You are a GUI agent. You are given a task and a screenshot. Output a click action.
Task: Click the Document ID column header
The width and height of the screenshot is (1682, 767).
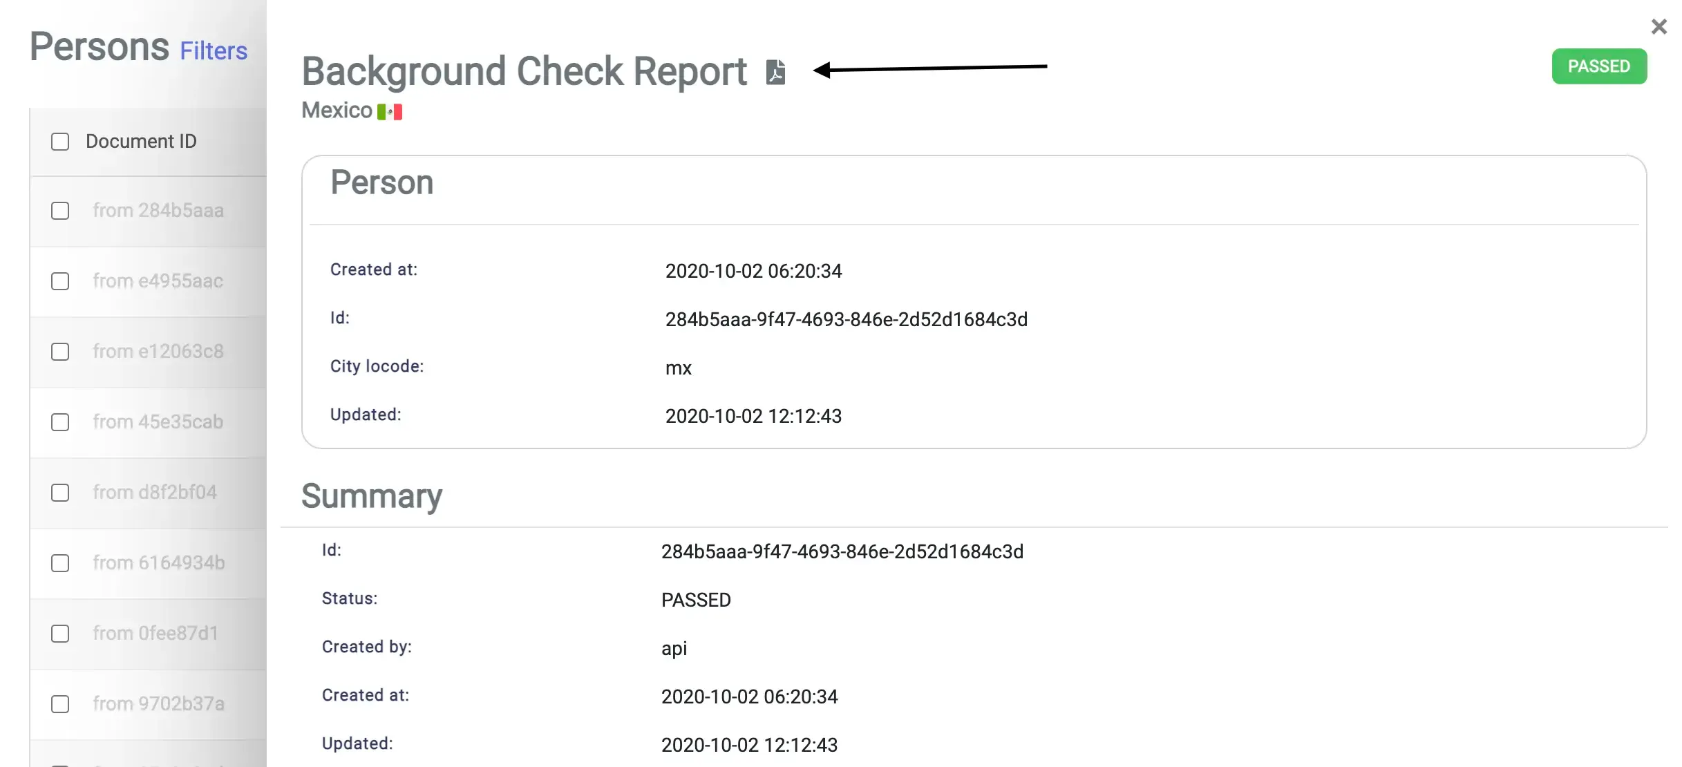click(x=141, y=142)
